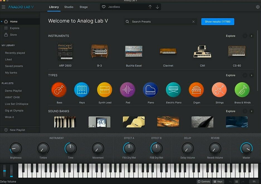Click the Timbre knob
Screen dimensions: 261x184
(43, 148)
